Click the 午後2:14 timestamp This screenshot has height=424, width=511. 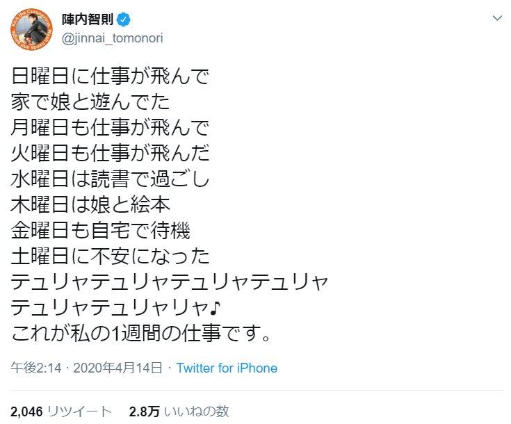(30, 368)
